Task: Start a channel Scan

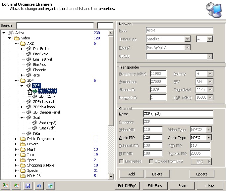Action: tap(182, 186)
